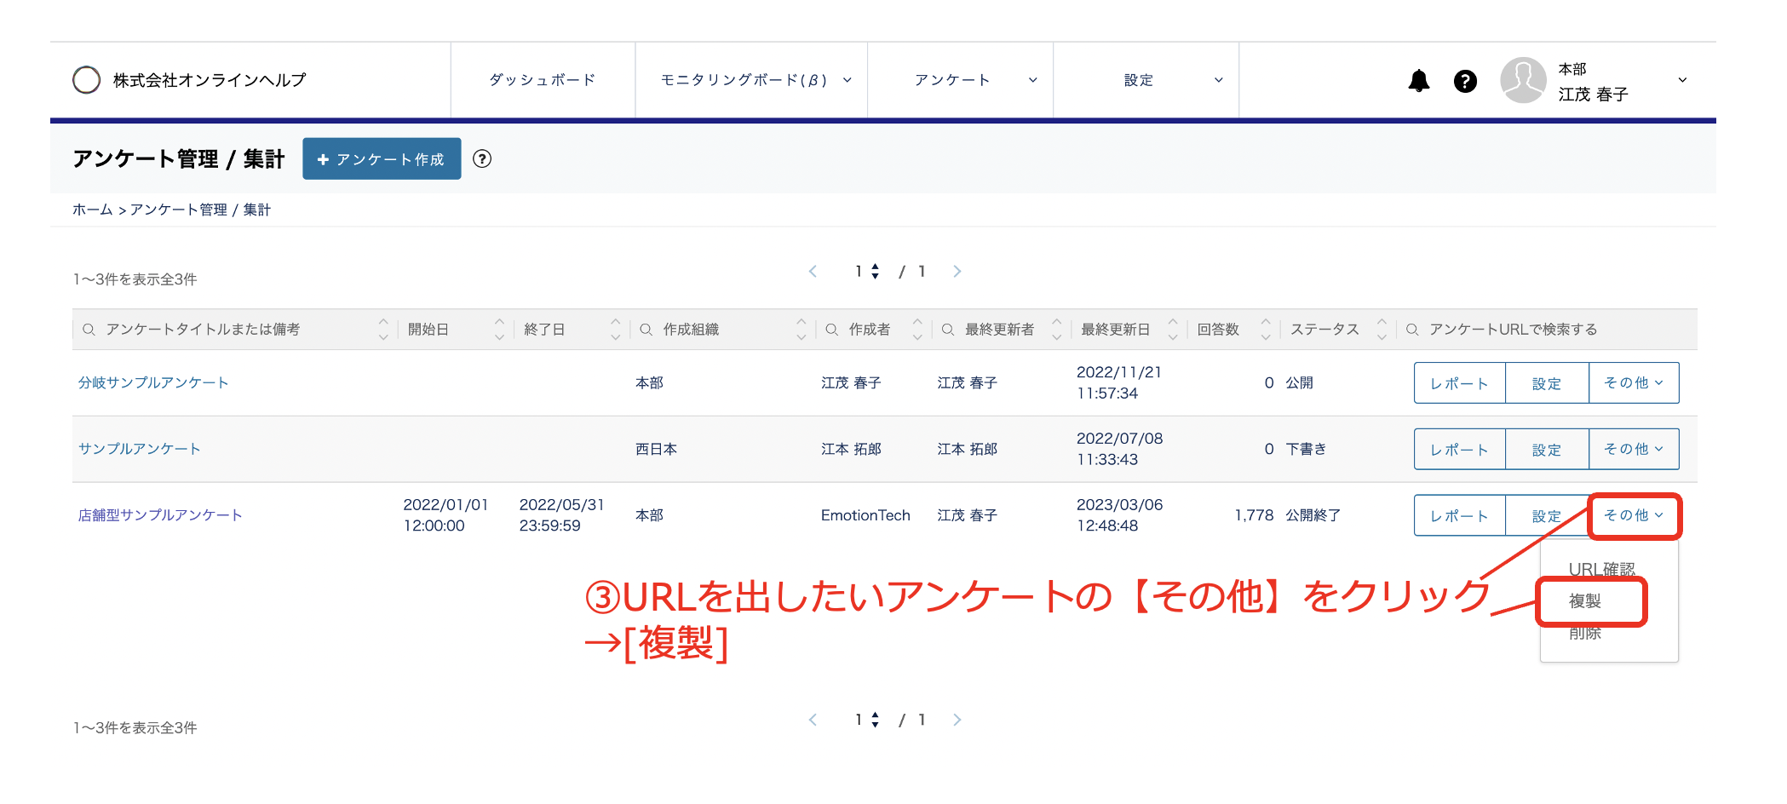This screenshot has height=804, width=1787.
Task: Sort by 回答数 column arrows
Action: (x=1266, y=330)
